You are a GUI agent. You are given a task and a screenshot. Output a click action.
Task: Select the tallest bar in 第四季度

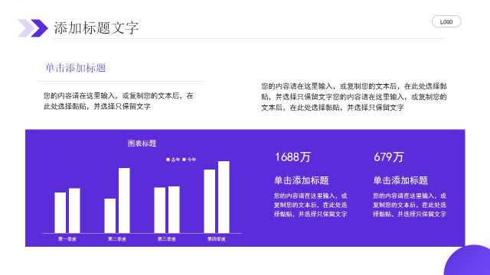tap(224, 197)
